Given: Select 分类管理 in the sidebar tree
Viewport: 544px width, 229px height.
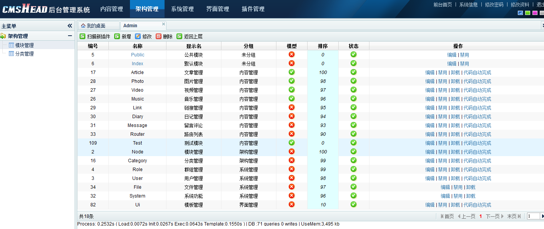Looking at the screenshot, I should pyautogui.click(x=24, y=54).
